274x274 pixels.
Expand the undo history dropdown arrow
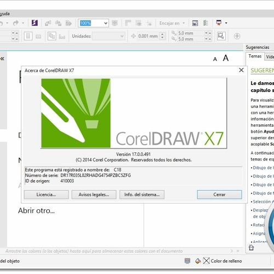point(7,23)
